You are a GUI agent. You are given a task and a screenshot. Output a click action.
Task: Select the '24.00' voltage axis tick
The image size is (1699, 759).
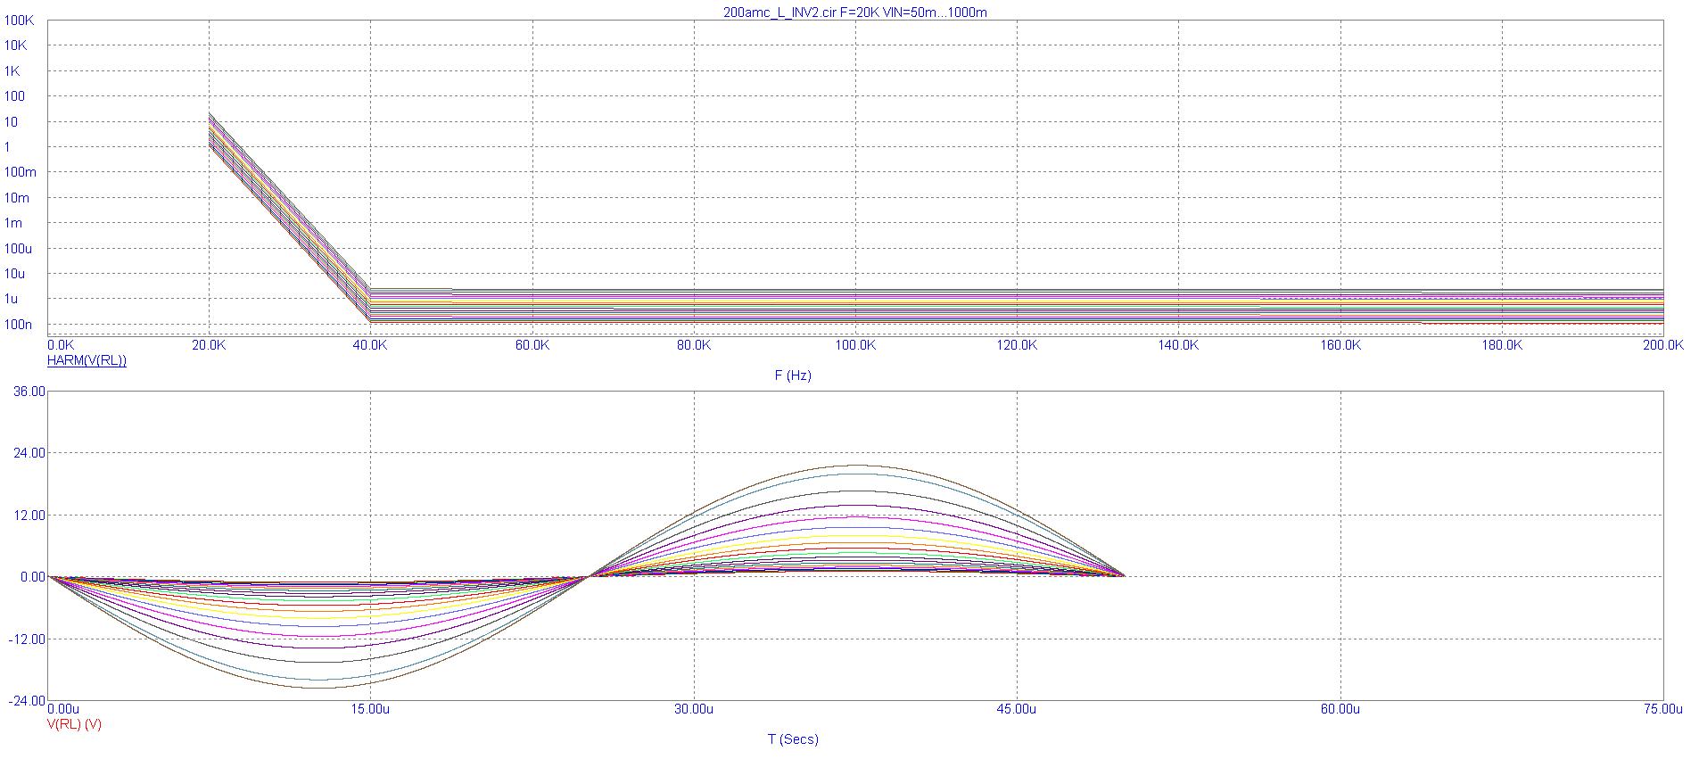30,453
